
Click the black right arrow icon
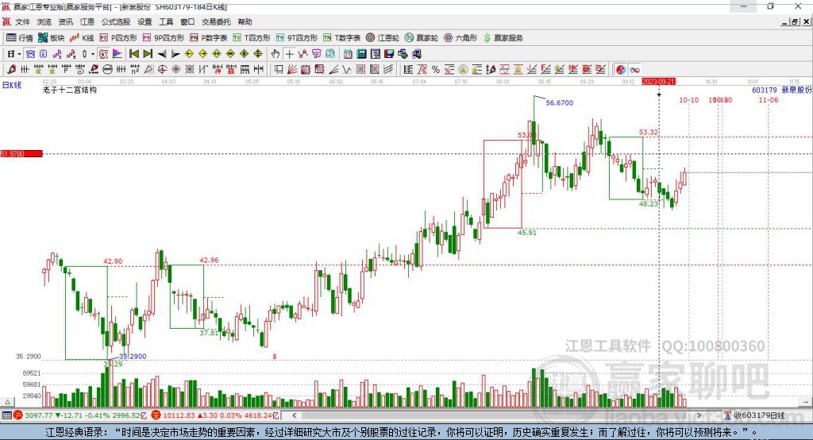tap(175, 54)
